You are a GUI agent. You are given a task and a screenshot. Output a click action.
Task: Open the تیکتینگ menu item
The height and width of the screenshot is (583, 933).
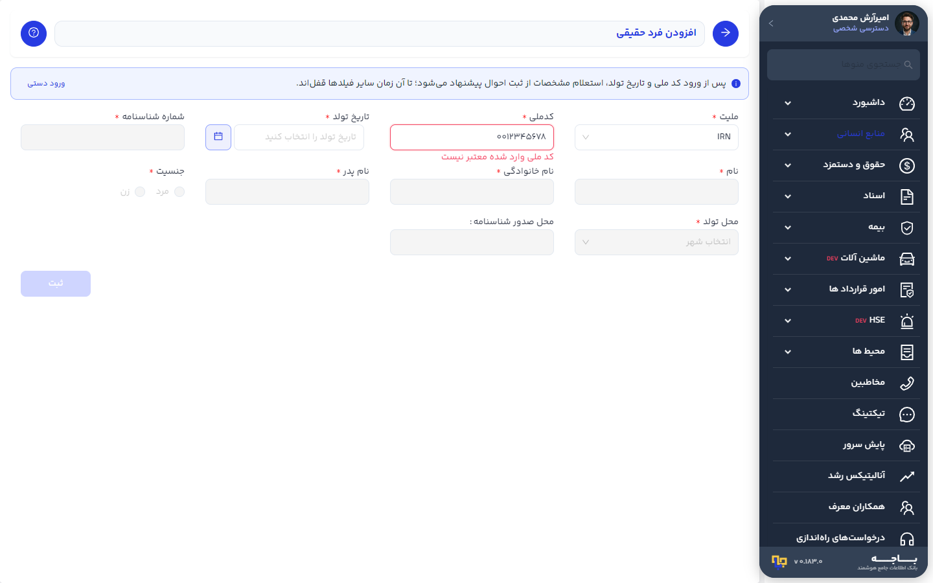[x=846, y=415]
